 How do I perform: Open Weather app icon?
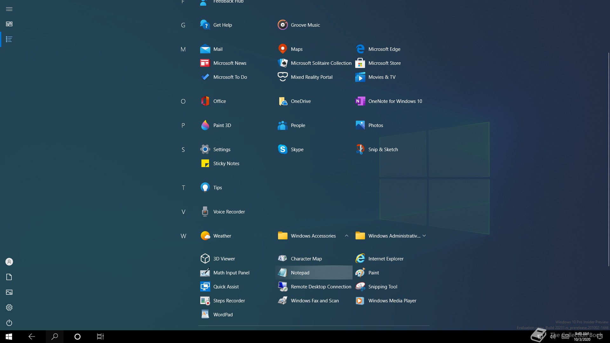click(x=205, y=236)
